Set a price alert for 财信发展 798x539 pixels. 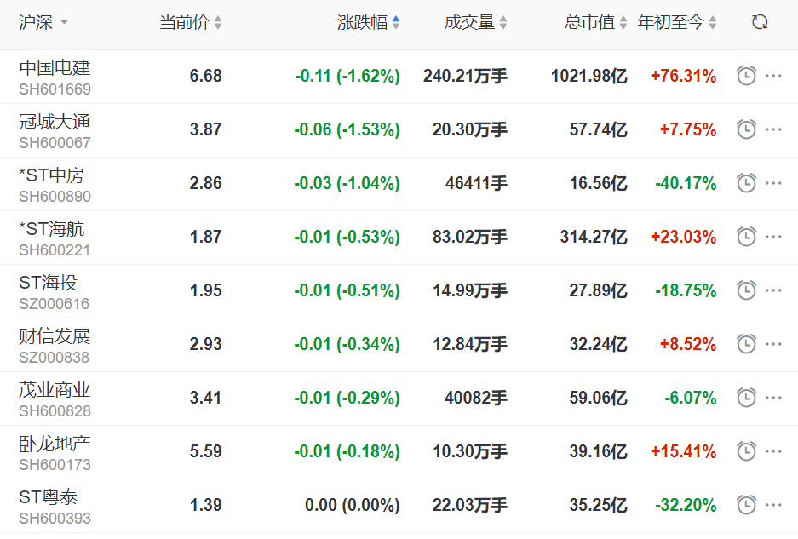[x=746, y=344]
